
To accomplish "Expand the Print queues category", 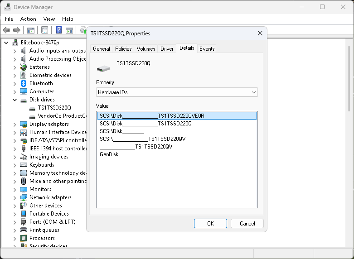I will [x=15, y=230].
